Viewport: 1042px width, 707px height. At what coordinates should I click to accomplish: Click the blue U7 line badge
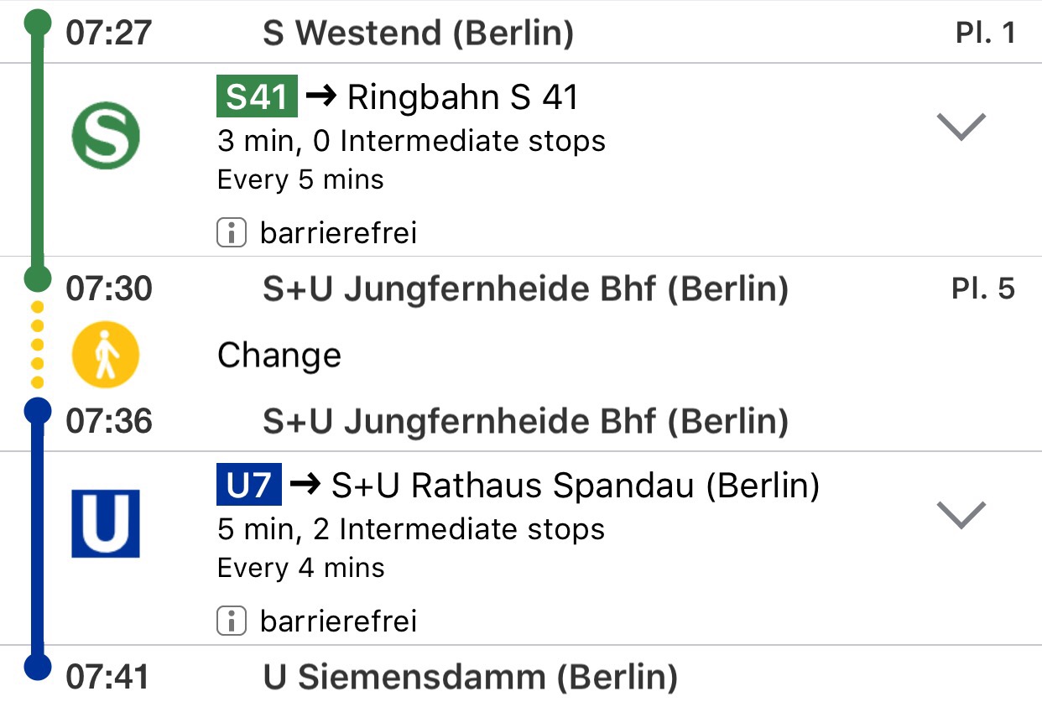249,486
